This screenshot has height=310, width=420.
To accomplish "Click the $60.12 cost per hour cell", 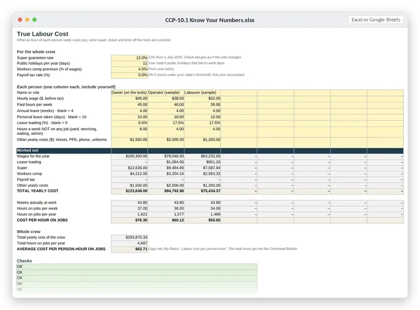I will tap(166, 220).
